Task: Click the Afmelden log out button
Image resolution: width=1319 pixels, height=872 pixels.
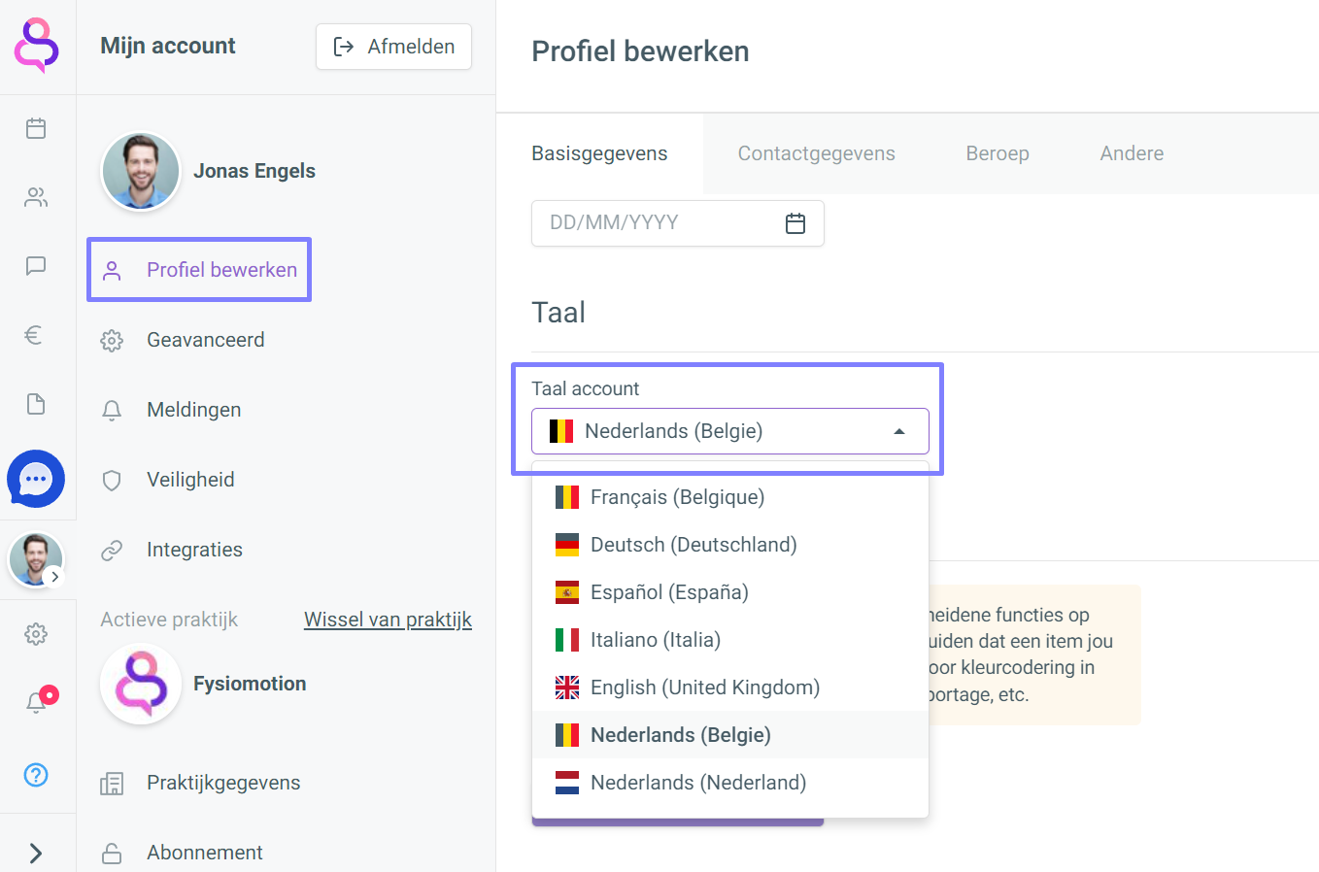Action: [393, 47]
